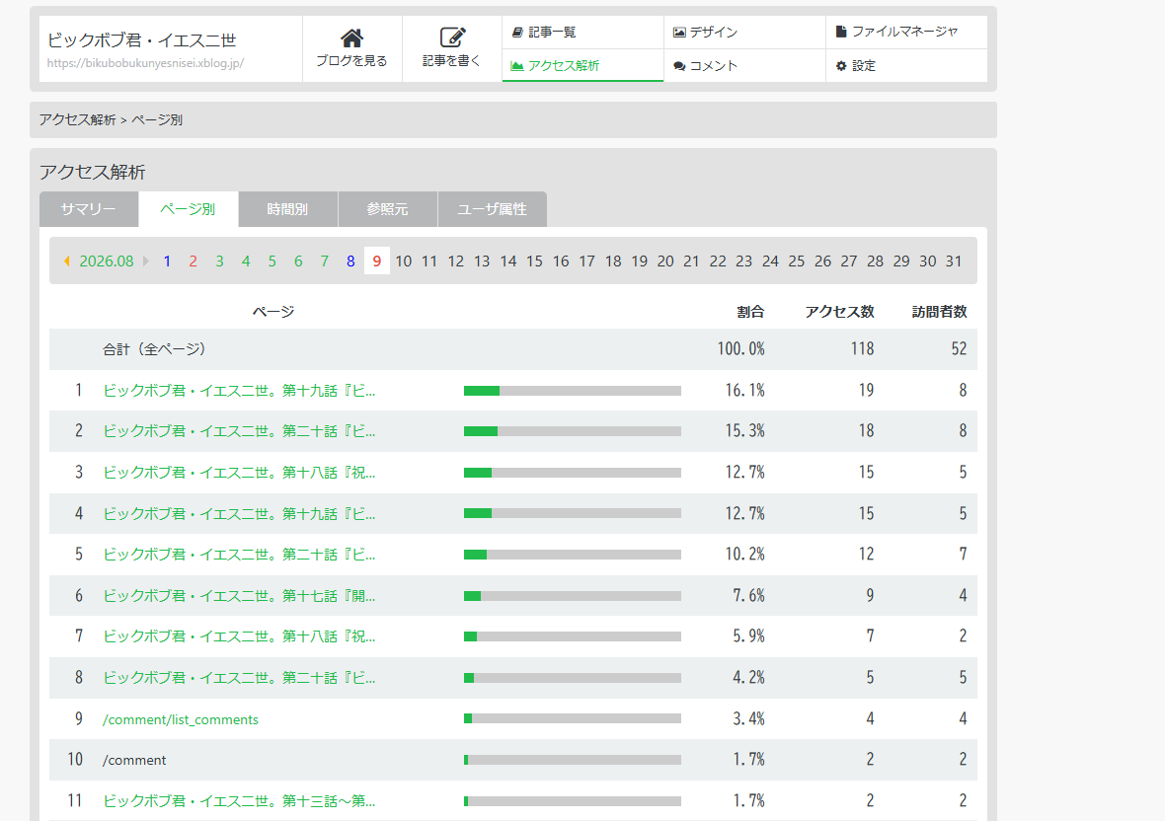Open rank 5 article link 第二十話
Viewport: 1165px width, 821px height.
(239, 555)
